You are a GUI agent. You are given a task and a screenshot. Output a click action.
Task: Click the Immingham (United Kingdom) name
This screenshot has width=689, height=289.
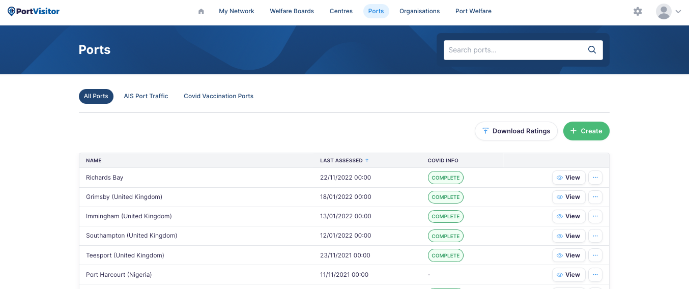129,216
